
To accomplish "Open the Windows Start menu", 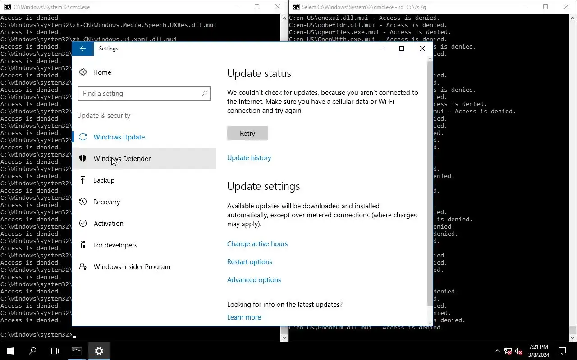I will (11, 351).
